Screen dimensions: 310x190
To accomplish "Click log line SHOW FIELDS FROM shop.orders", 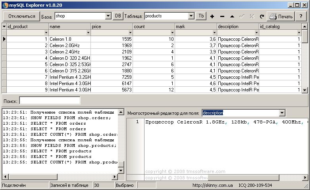I will pyautogui.click(x=57, y=118).
